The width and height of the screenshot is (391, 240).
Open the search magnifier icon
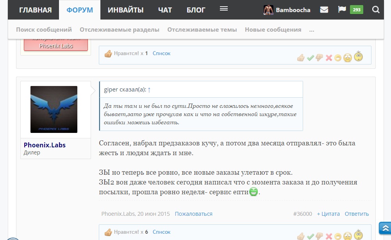pyautogui.click(x=376, y=10)
